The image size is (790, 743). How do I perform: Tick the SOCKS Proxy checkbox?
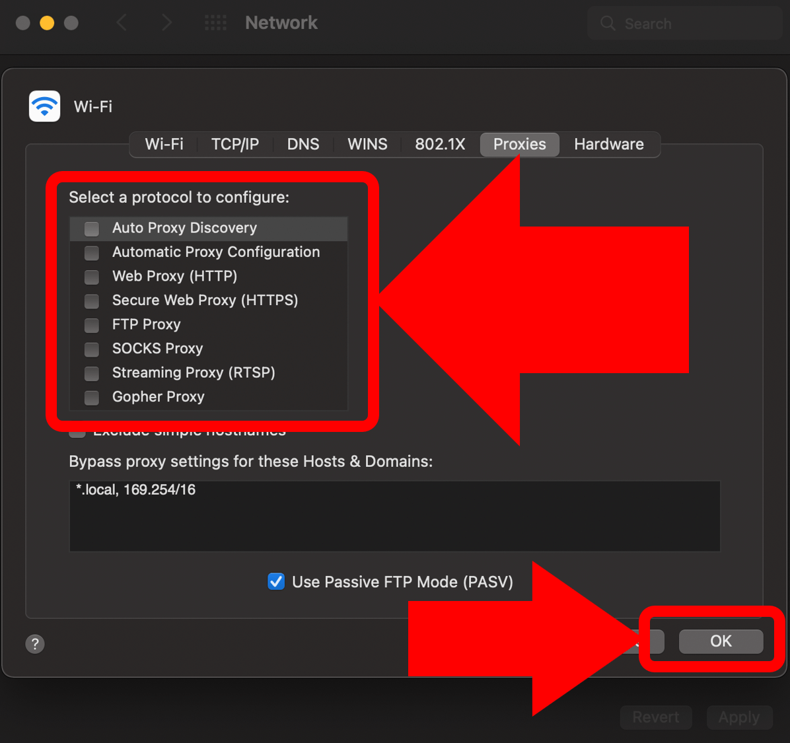tap(92, 349)
